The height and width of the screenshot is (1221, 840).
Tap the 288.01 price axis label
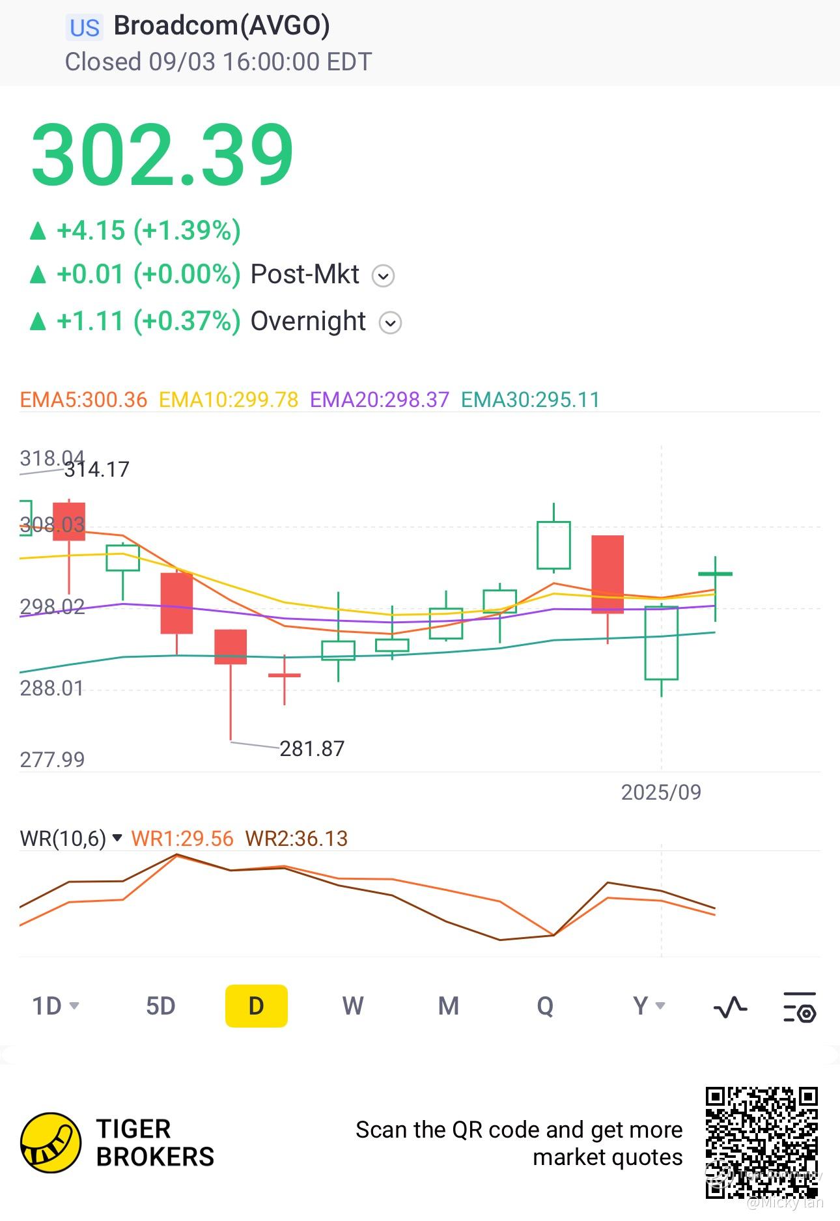point(52,688)
